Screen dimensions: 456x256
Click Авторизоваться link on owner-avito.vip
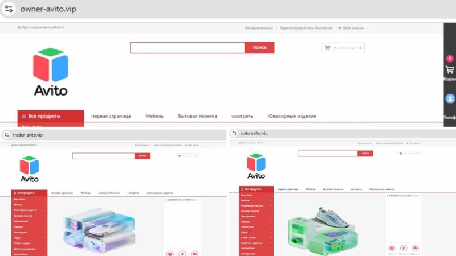pyautogui.click(x=259, y=28)
